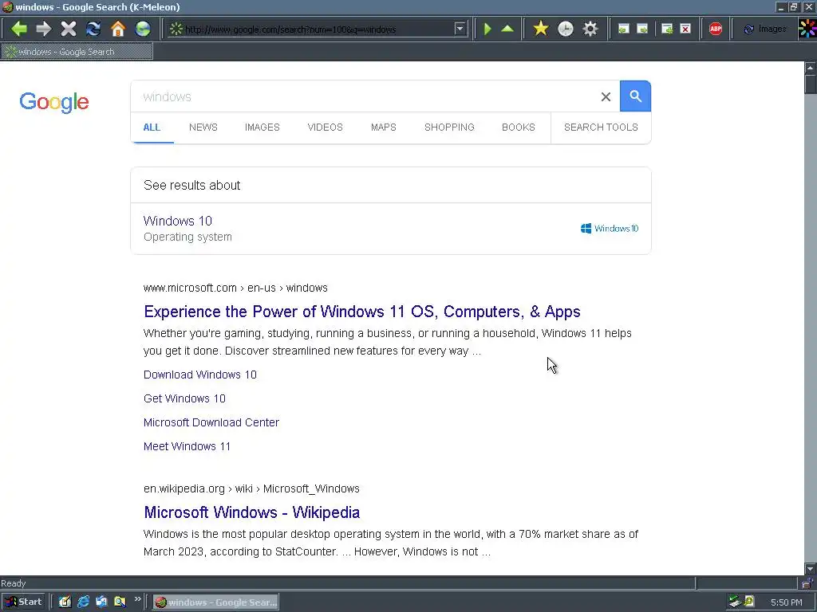This screenshot has width=817, height=612.
Task: Click the page scrollbar up arrow
Action: (811, 68)
